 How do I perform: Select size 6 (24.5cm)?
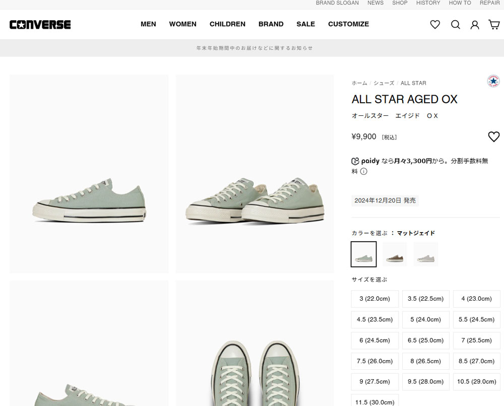pos(375,341)
